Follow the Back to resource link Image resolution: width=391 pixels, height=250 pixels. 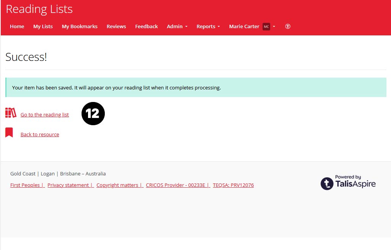[40, 135]
